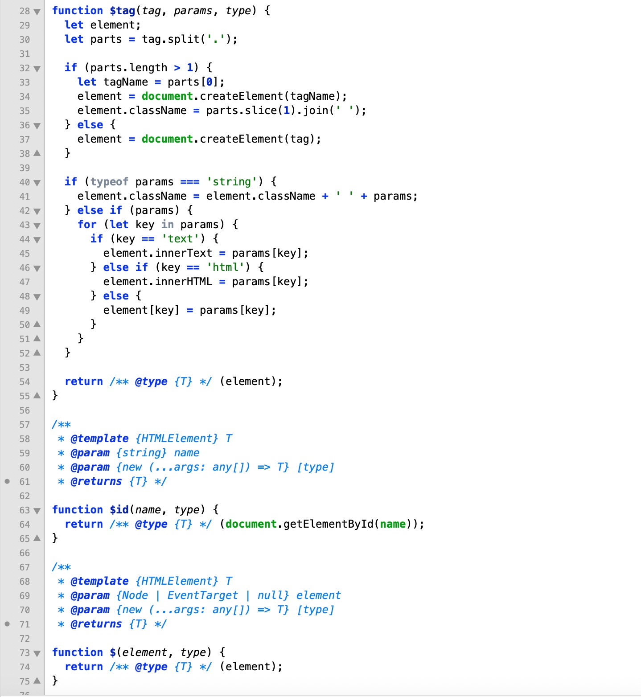Click the fold end arrow on line 75

point(37,681)
